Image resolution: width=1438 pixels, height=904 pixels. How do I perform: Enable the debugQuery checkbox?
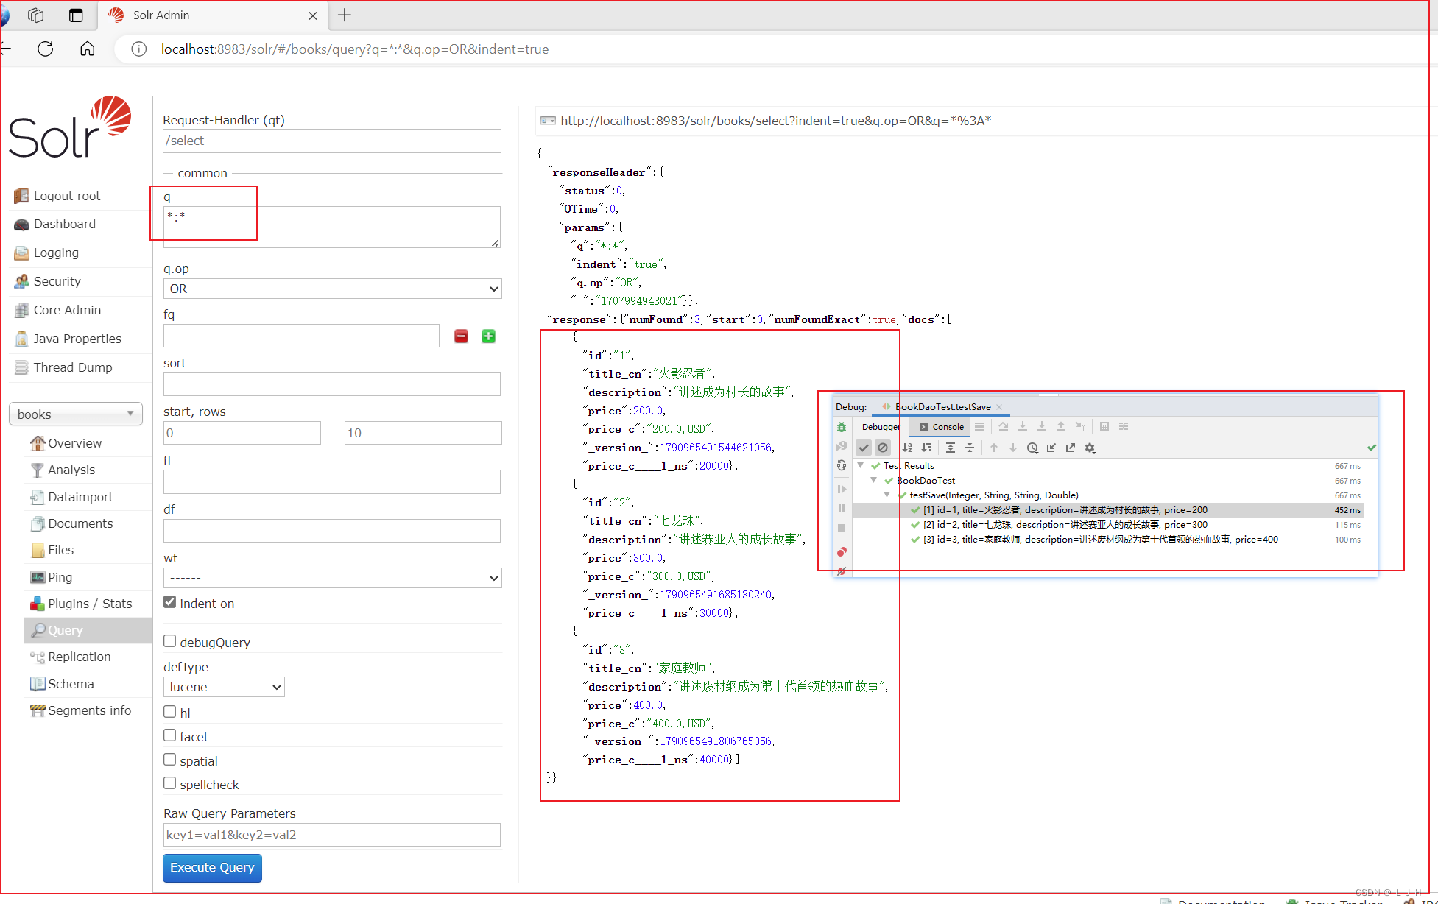(x=170, y=640)
